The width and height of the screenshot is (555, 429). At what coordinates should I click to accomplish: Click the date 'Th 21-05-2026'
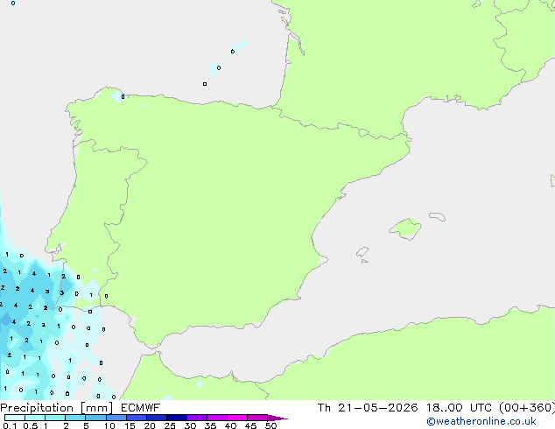368,408
